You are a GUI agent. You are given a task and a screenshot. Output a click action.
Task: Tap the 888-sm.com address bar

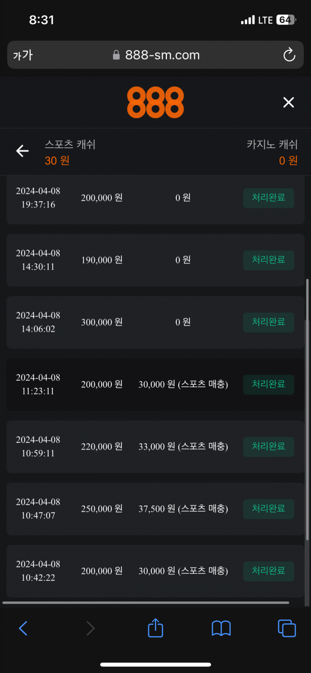point(155,55)
